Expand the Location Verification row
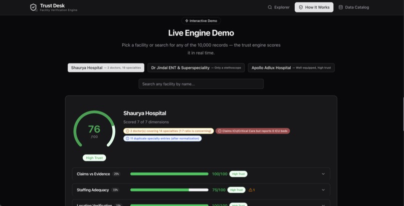This screenshot has height=206, width=404. (323, 205)
